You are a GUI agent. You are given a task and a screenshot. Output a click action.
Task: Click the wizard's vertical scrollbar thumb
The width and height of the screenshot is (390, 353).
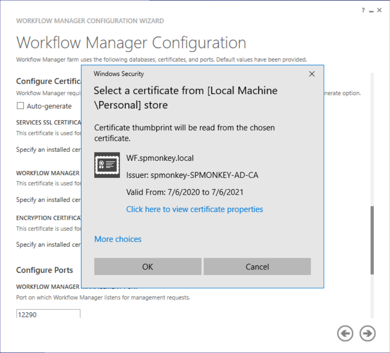click(372, 240)
